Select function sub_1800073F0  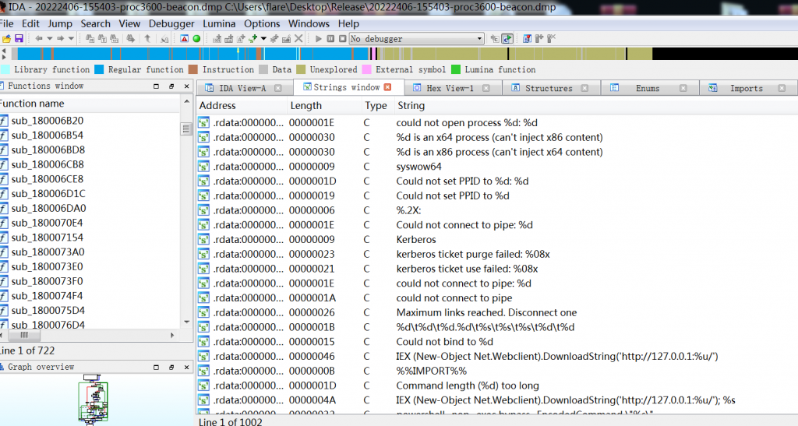(x=47, y=281)
